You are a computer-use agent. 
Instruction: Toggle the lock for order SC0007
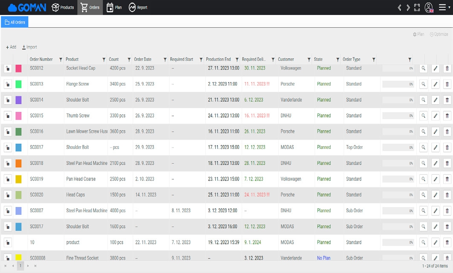8,211
